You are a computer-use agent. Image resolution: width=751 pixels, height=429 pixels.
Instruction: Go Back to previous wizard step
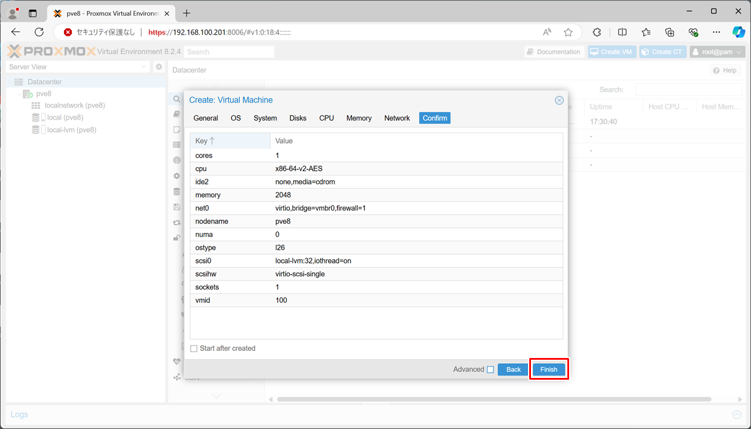(x=513, y=370)
